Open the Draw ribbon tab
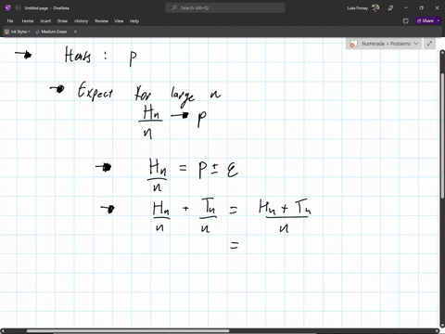The width and height of the screenshot is (445, 334). click(62, 21)
